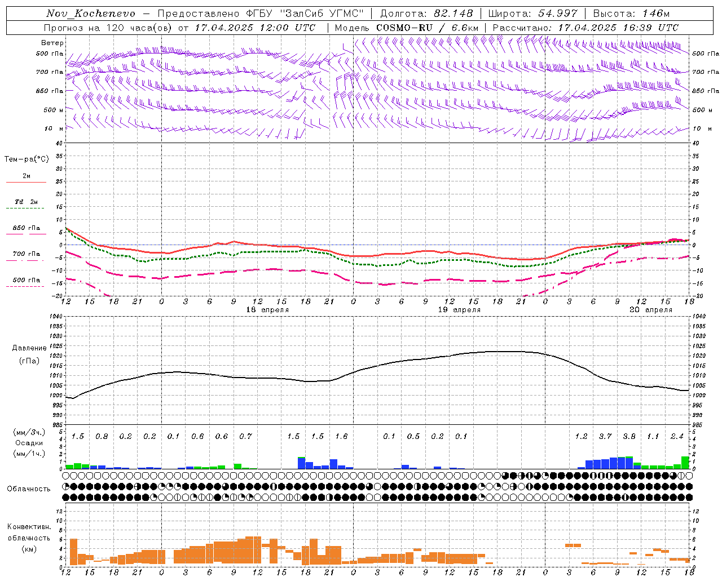722x577 pixels.
Task: Click the "(км)" unit label of convective cloudiness
Action: tap(29, 549)
